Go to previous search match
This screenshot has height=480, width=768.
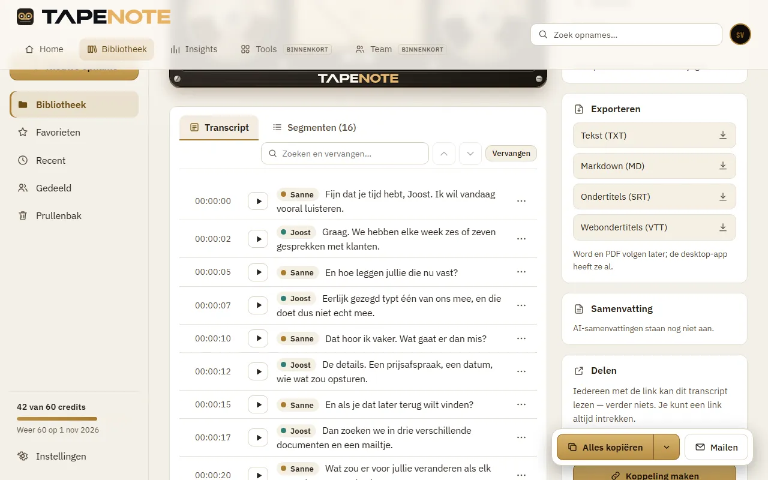point(443,154)
